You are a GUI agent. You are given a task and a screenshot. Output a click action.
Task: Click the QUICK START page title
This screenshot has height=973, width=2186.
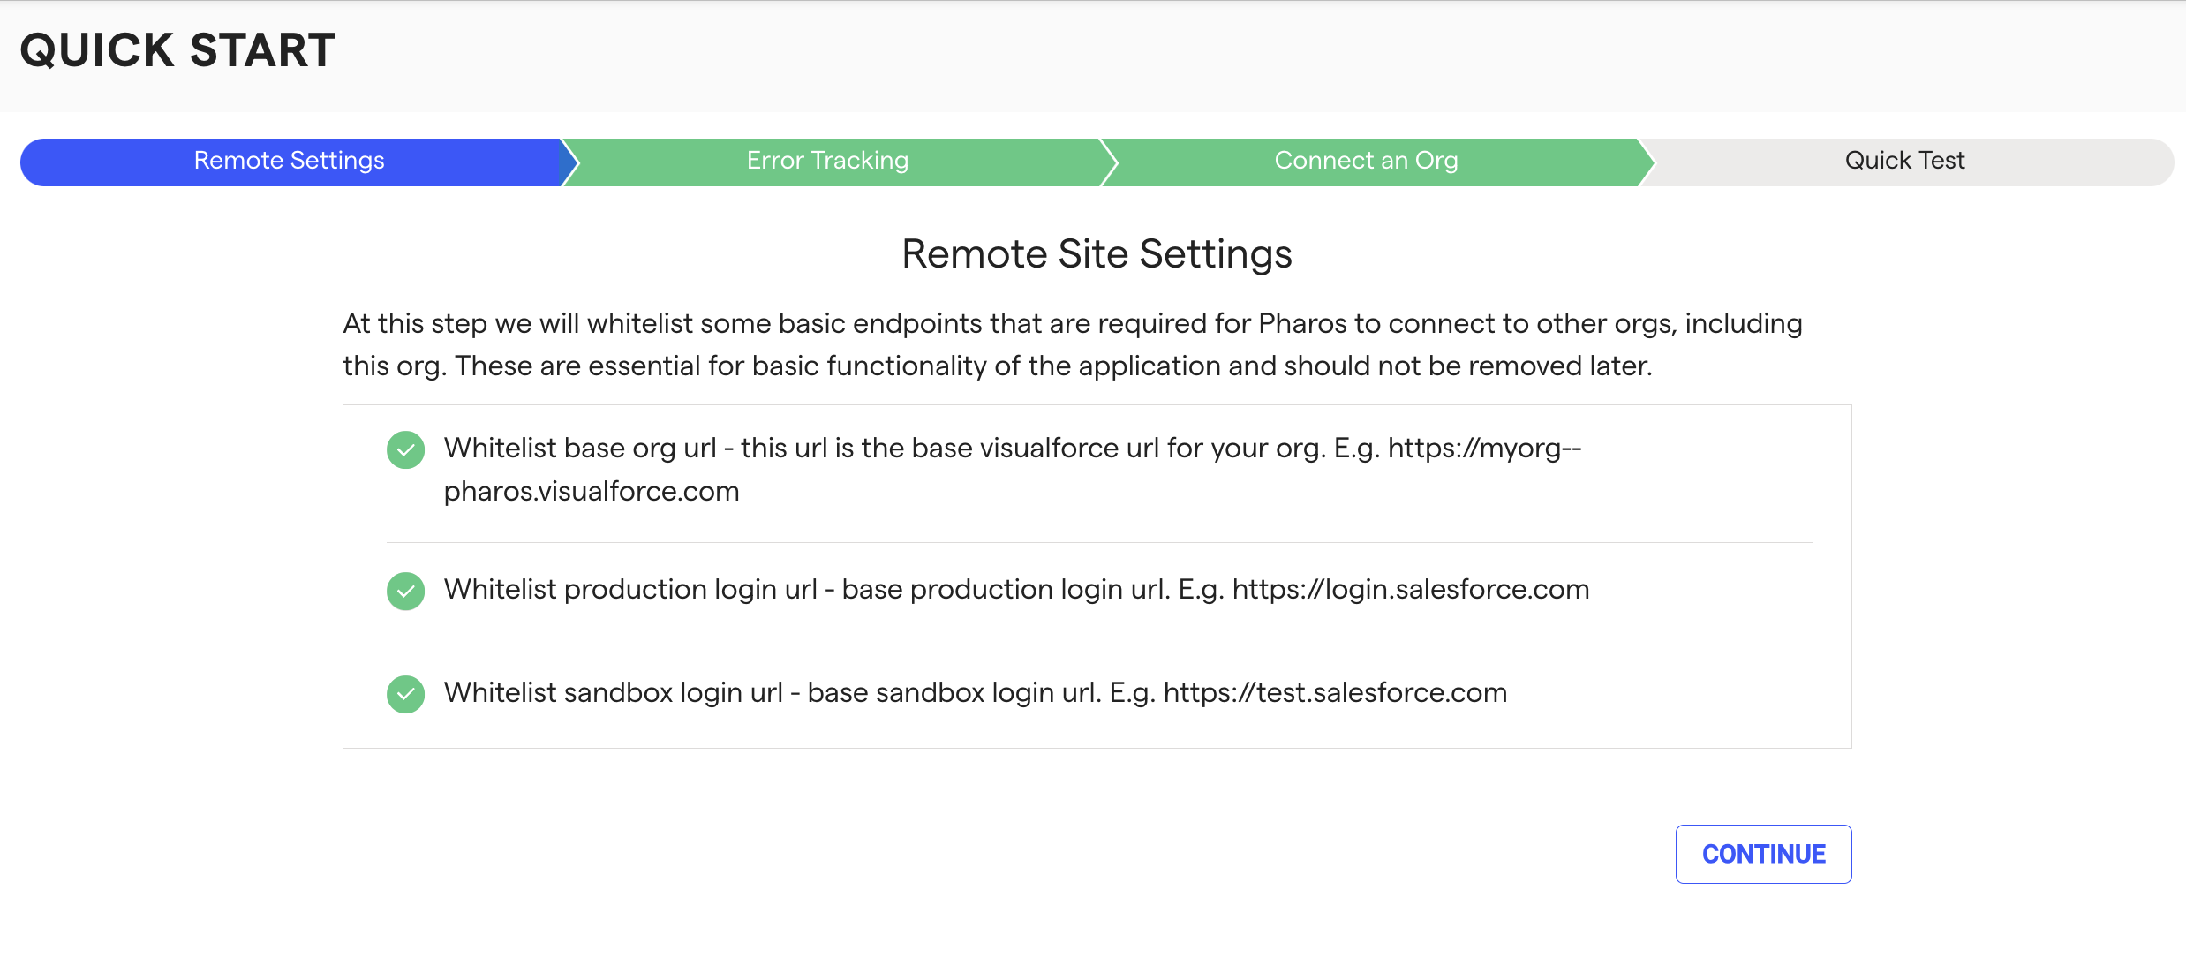click(x=177, y=50)
